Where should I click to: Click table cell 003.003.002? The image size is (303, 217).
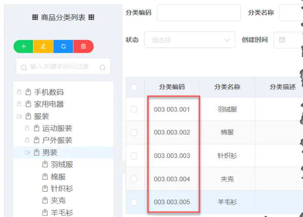pyautogui.click(x=172, y=133)
